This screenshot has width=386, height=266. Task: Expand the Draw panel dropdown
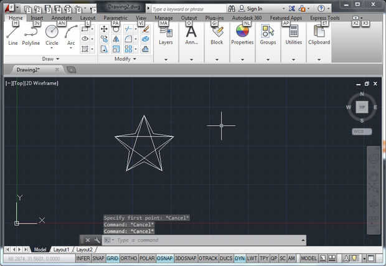(x=50, y=59)
